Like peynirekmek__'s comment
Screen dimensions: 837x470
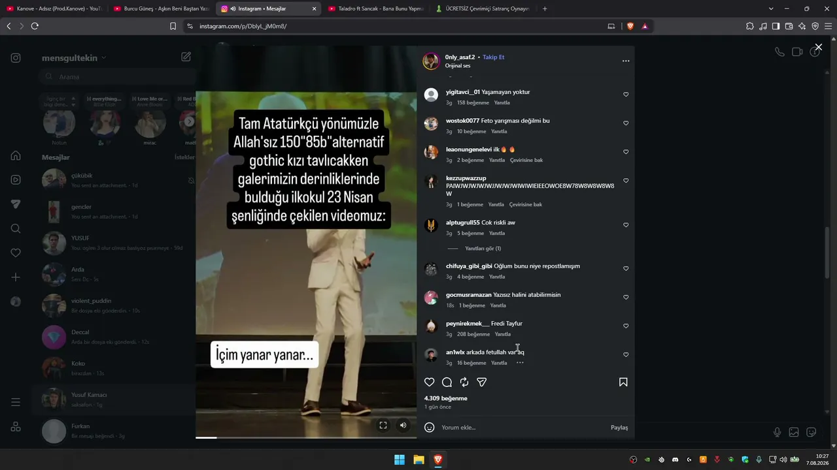626,326
